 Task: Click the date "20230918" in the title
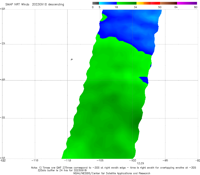(39, 5)
